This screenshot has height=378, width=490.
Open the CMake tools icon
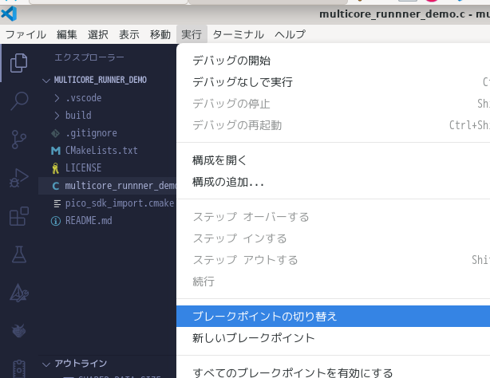18,293
